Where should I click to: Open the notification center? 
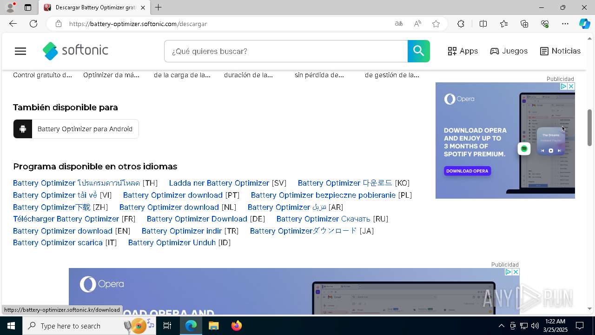(580, 326)
